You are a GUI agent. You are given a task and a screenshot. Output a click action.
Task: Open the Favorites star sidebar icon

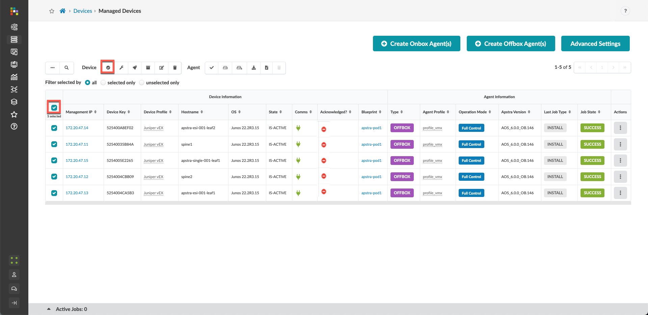[14, 114]
